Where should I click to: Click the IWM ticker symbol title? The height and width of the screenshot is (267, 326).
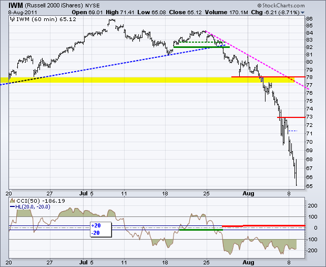(16, 5)
